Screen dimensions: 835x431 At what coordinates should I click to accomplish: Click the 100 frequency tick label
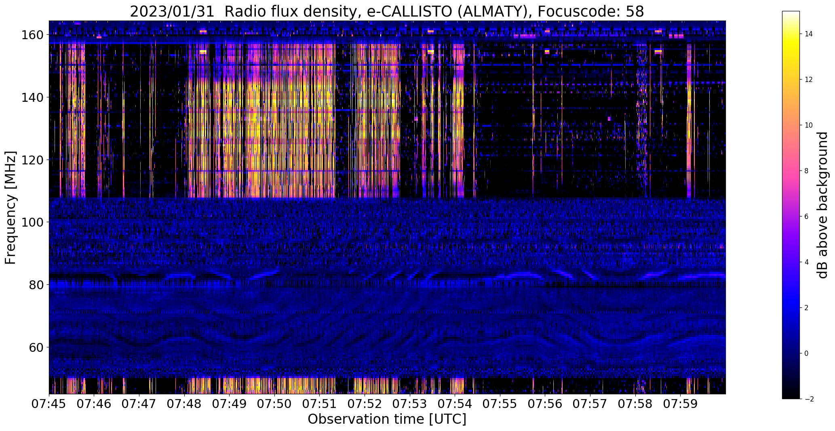pyautogui.click(x=32, y=222)
